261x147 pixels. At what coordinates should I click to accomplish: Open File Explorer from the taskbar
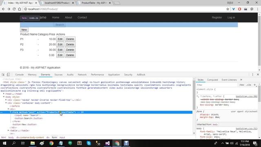(x=33, y=143)
